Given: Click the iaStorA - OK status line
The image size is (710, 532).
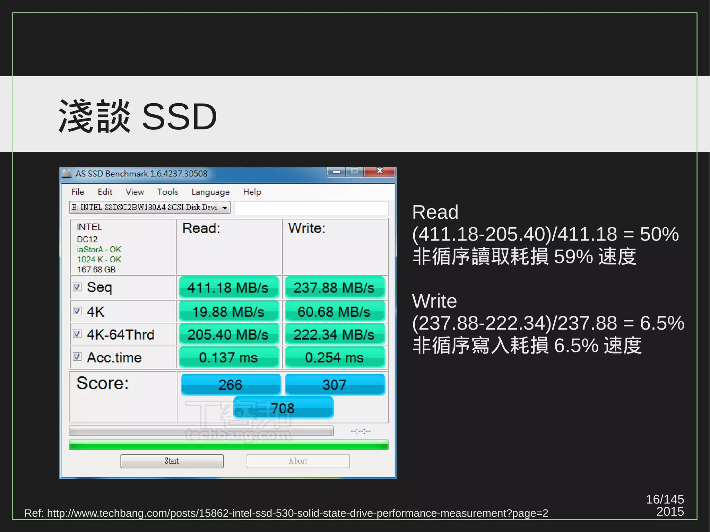Looking at the screenshot, I should [x=99, y=250].
